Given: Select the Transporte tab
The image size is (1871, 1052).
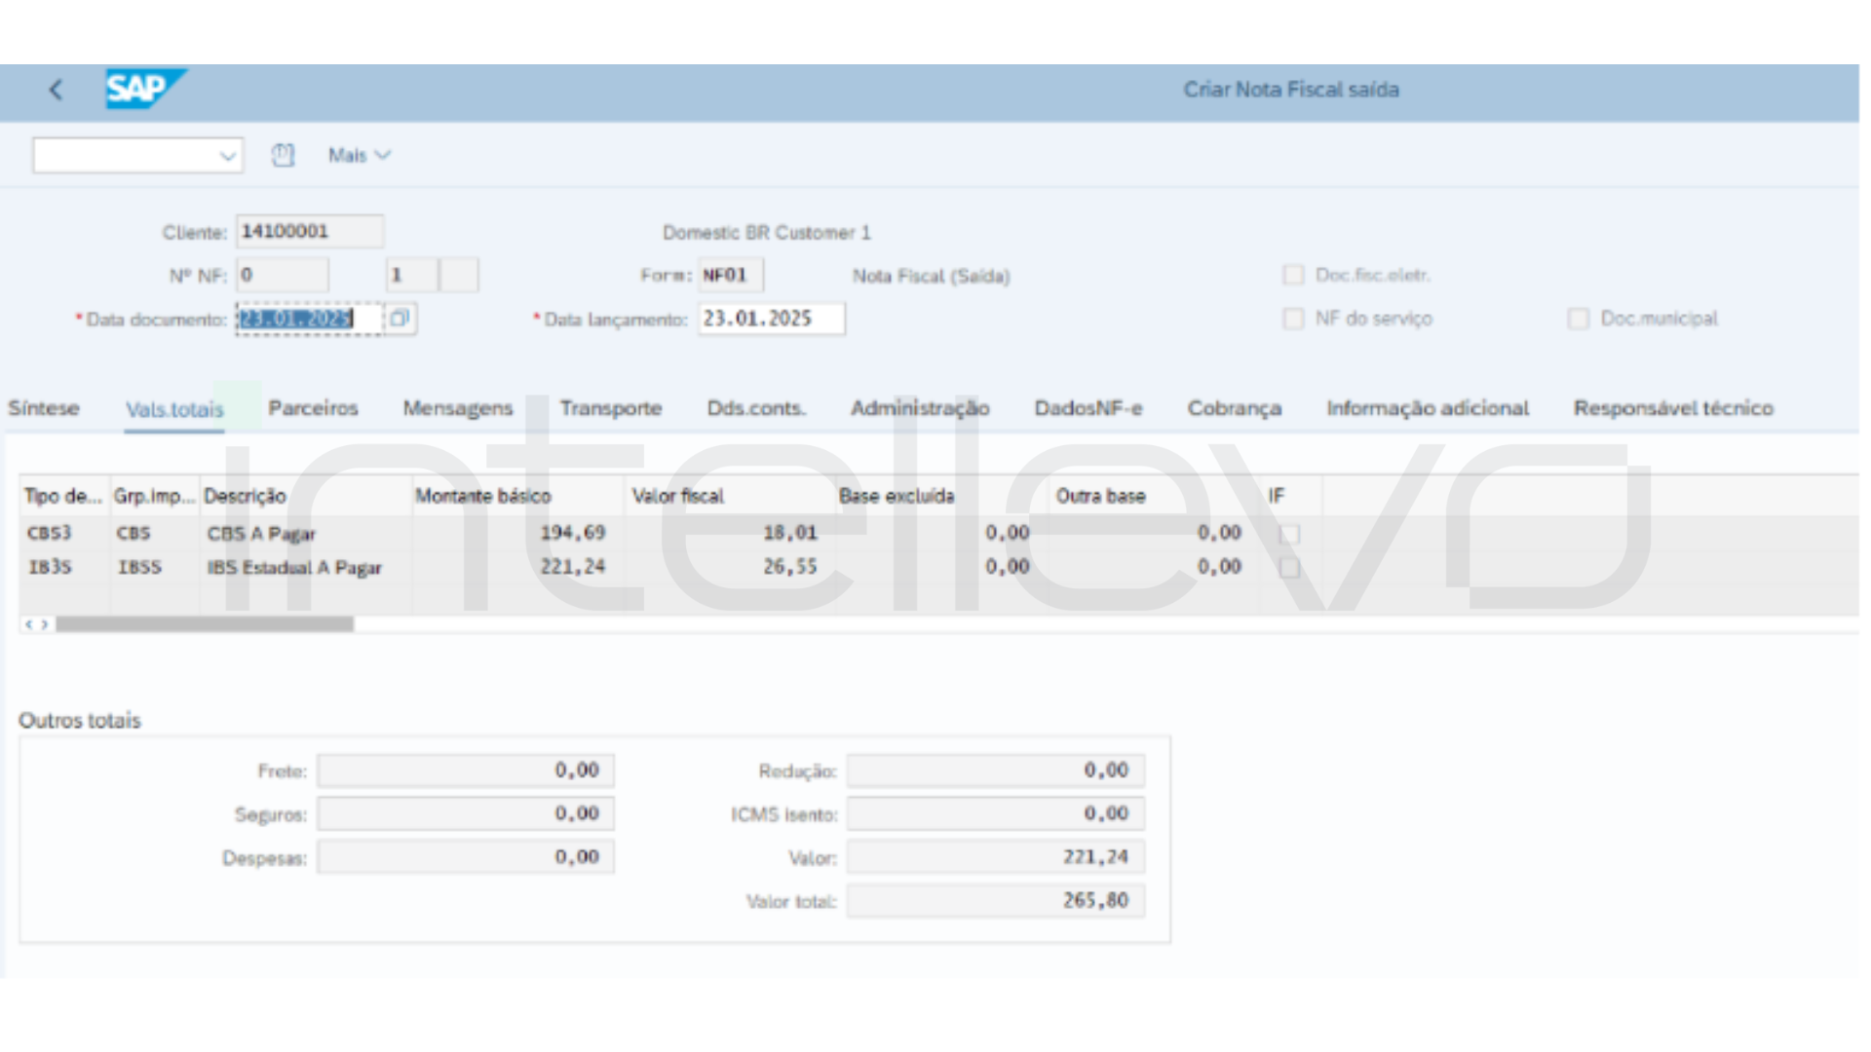Looking at the screenshot, I should pos(610,408).
